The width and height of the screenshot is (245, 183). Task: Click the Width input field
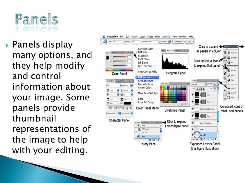(117, 41)
